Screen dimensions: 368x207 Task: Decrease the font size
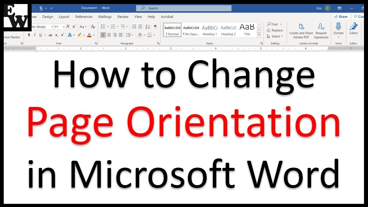74,27
